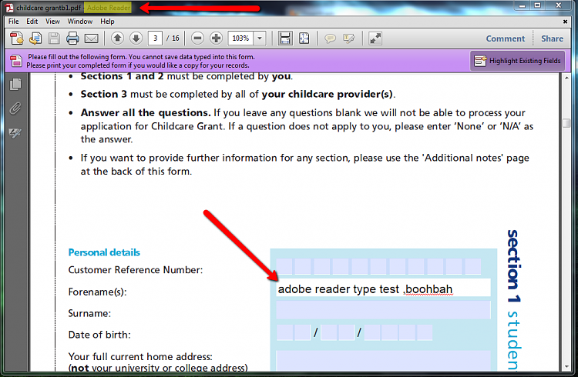Click the form message bar document icon
Screen dimensions: 578x377
16,61
